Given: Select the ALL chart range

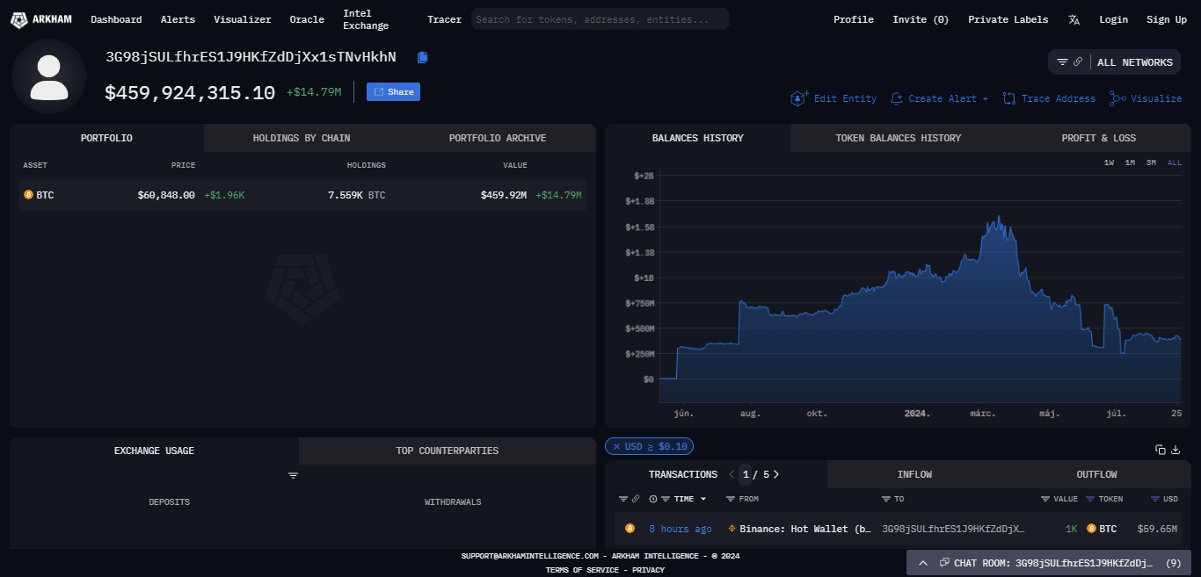Looking at the screenshot, I should (x=1175, y=162).
